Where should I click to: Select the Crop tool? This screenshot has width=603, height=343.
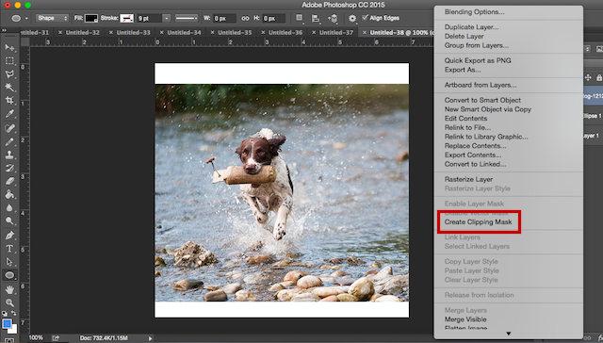pyautogui.click(x=9, y=101)
